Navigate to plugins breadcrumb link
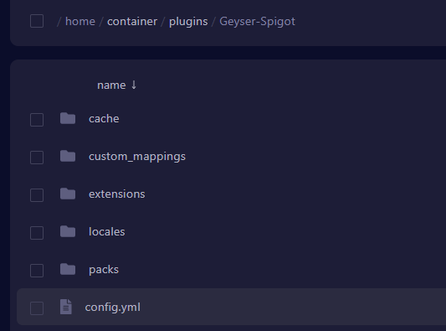Viewport: 446px width, 331px height. (x=188, y=22)
